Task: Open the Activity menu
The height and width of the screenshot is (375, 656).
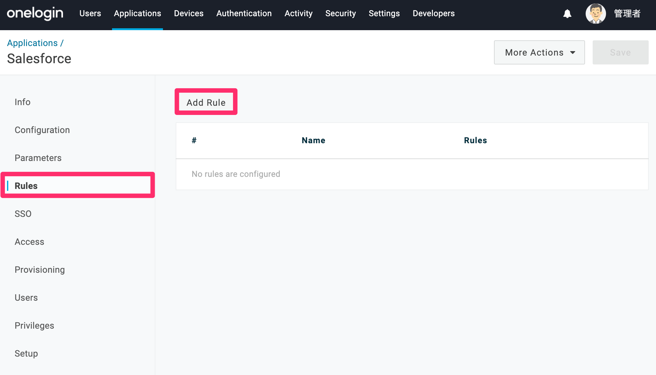Action: click(x=299, y=13)
